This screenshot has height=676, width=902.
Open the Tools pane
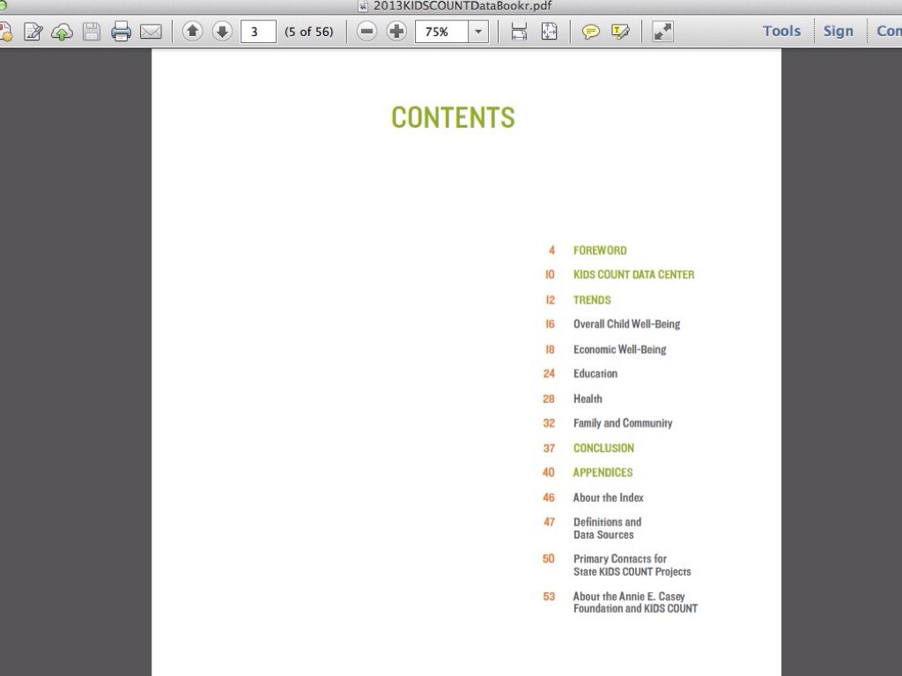[x=781, y=31]
